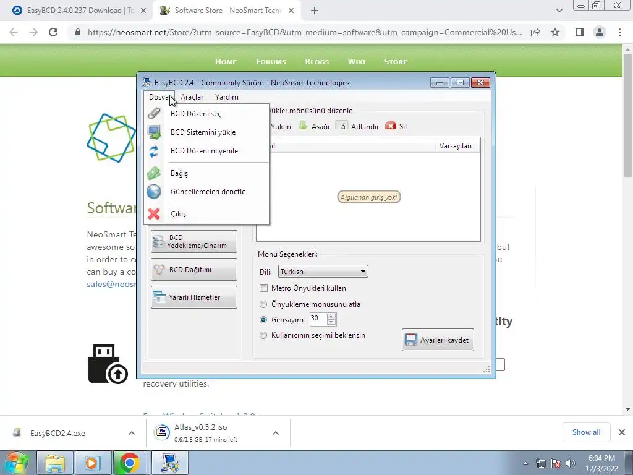Open Windows Explorer from taskbar

click(x=55, y=463)
